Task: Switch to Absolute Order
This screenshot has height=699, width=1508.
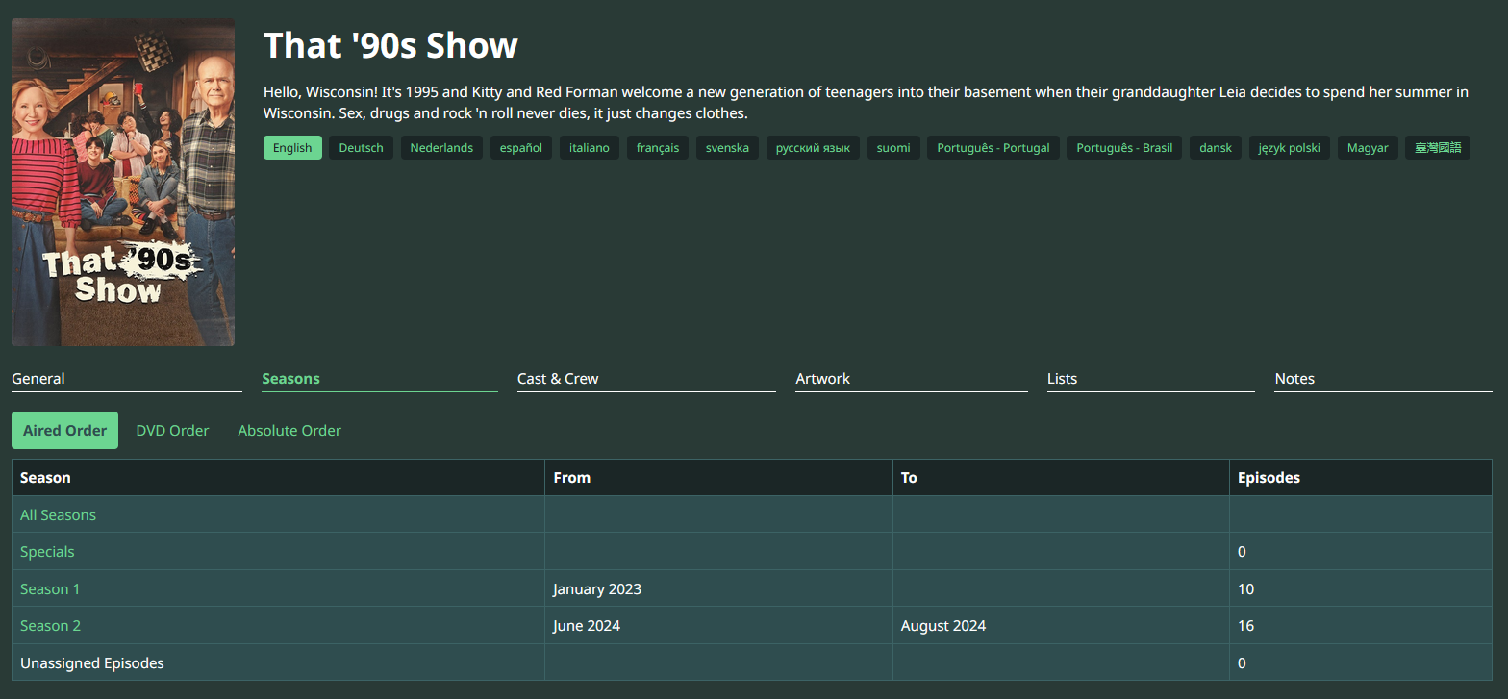Action: 289,431
